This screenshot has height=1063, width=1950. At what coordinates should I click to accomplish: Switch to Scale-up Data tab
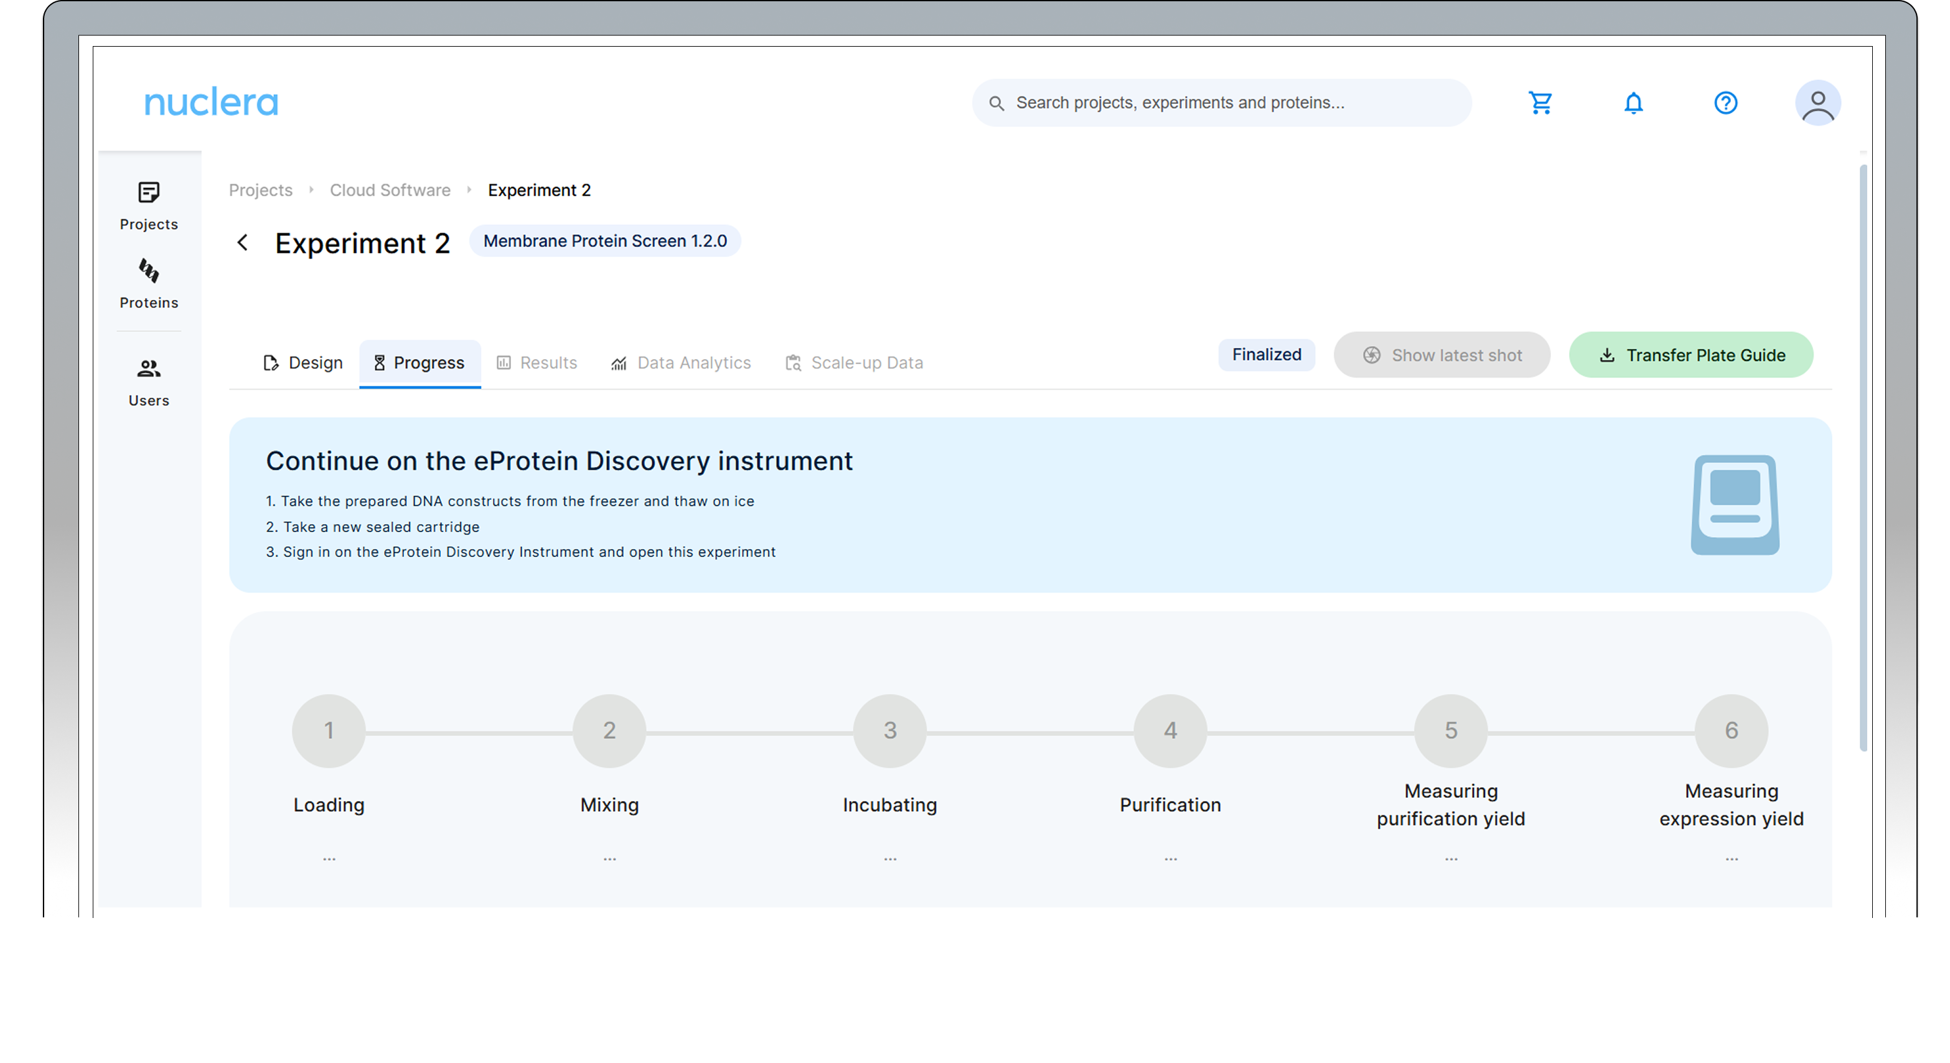pyautogui.click(x=854, y=363)
